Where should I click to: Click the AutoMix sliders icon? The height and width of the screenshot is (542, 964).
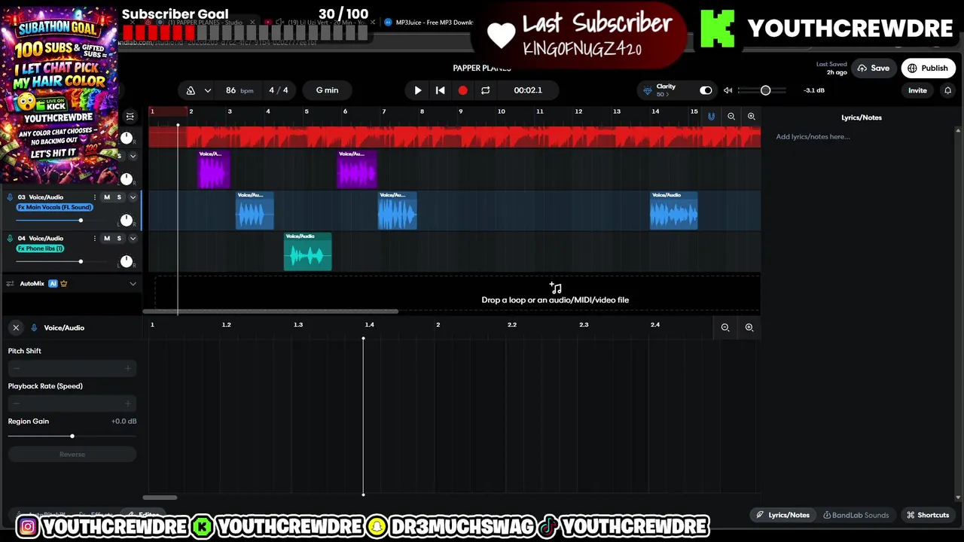click(10, 284)
